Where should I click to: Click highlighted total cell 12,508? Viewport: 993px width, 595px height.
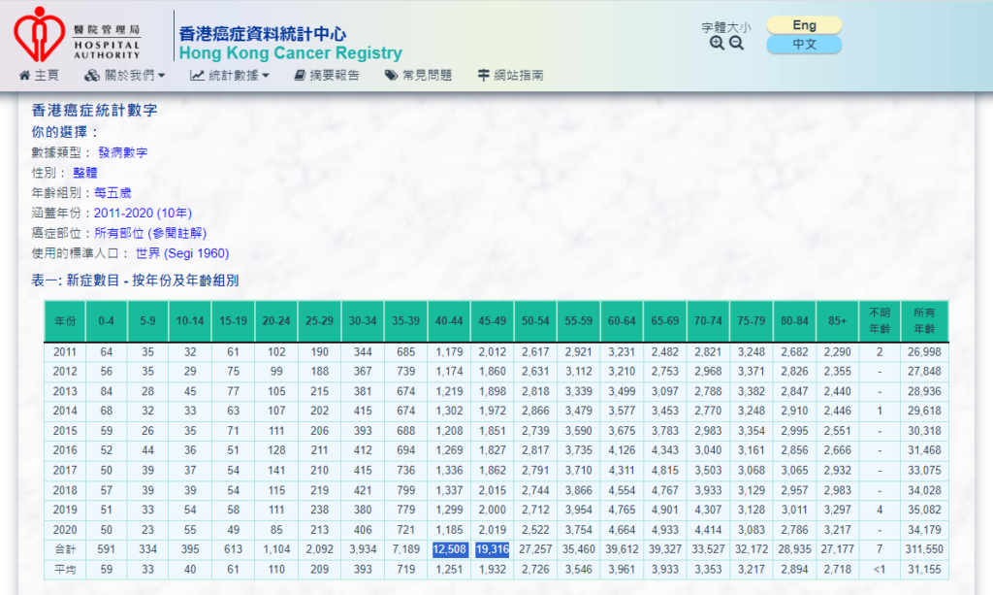449,550
